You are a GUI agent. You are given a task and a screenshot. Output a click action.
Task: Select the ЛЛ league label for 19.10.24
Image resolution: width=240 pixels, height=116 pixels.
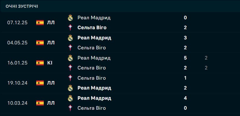tap(51, 83)
